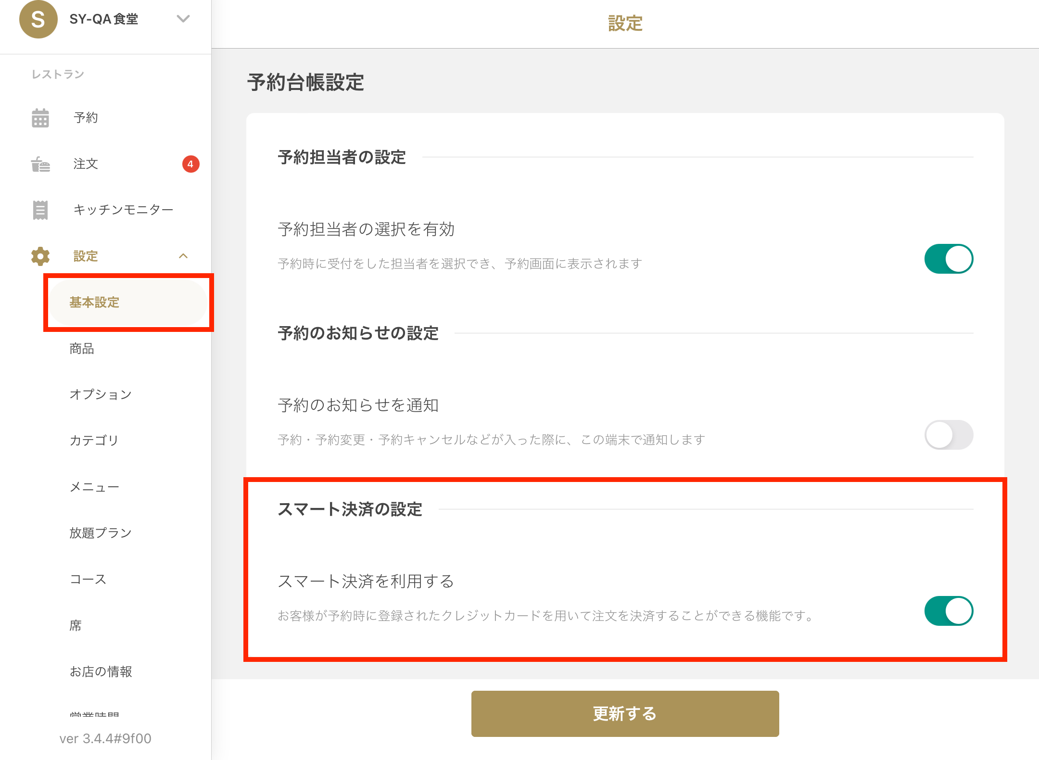
Task: Click the 更新する button
Action: pyautogui.click(x=625, y=713)
